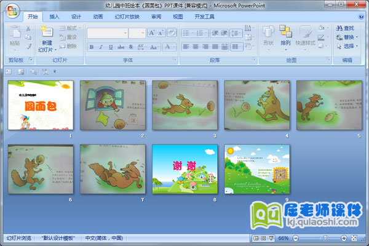Select slide 8 thank-you thumbnail
This screenshot has width=369, height=246.
[x=185, y=169]
